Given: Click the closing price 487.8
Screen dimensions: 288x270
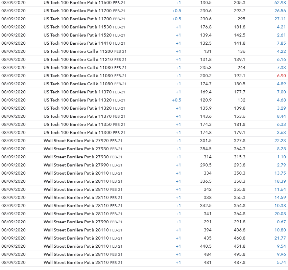Looking at the screenshot, I should (240, 262).
